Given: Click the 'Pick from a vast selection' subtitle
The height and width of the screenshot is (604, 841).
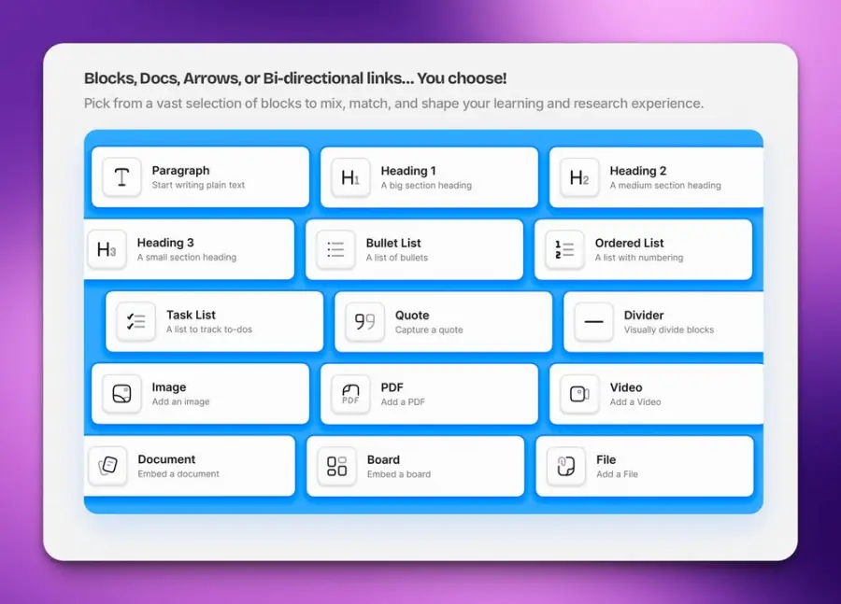Looking at the screenshot, I should 393,104.
